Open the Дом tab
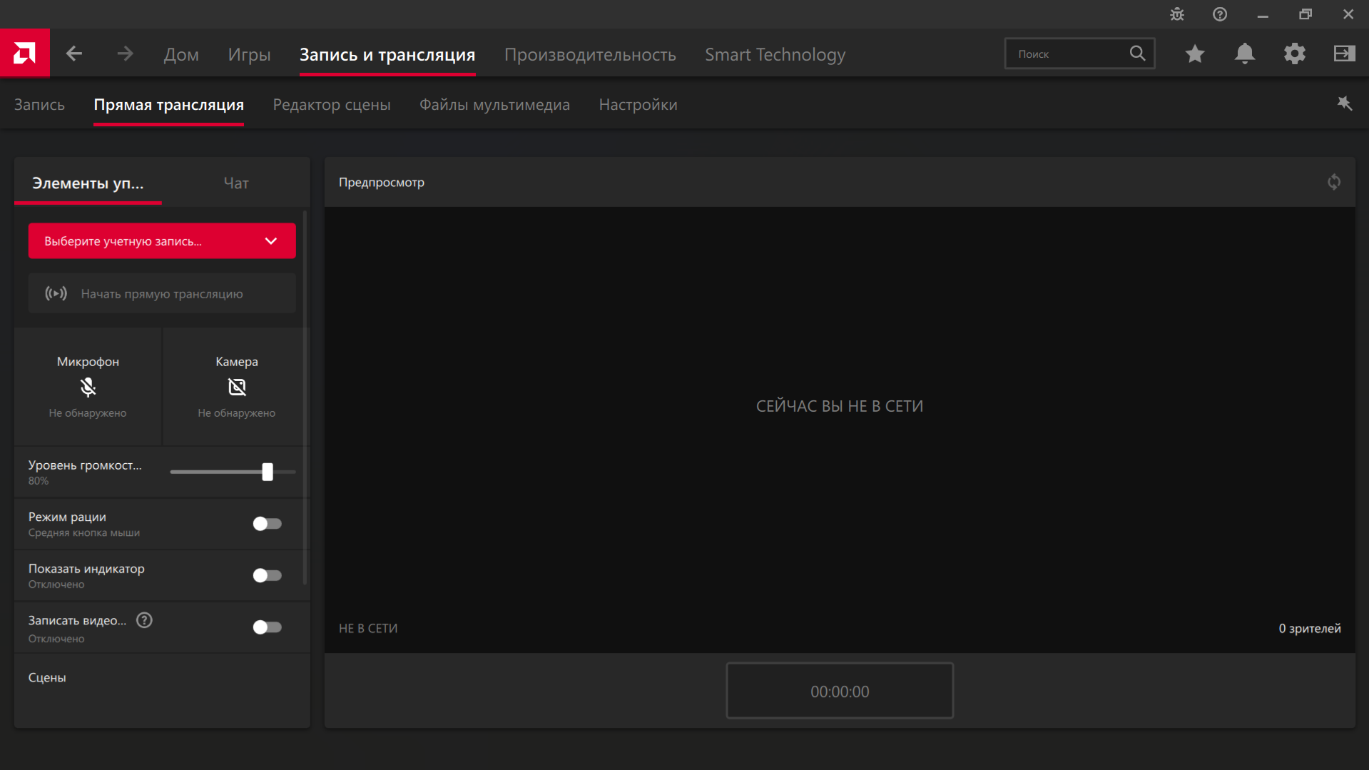Image resolution: width=1369 pixels, height=770 pixels. coord(181,54)
